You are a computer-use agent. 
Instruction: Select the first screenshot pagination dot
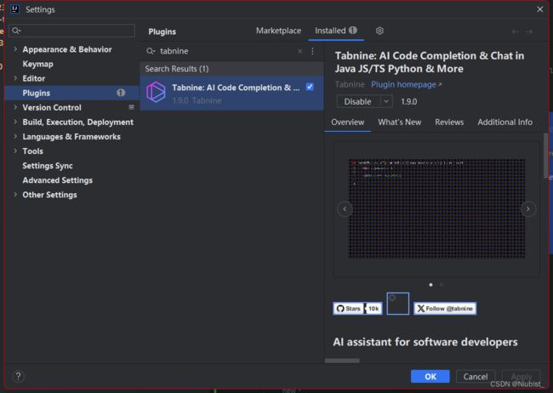click(x=431, y=285)
